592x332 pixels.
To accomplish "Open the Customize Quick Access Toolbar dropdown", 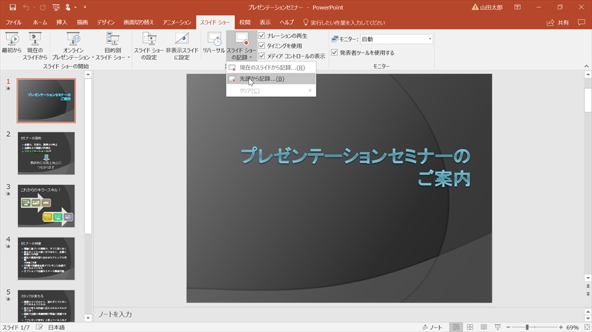I will pyautogui.click(x=84, y=7).
